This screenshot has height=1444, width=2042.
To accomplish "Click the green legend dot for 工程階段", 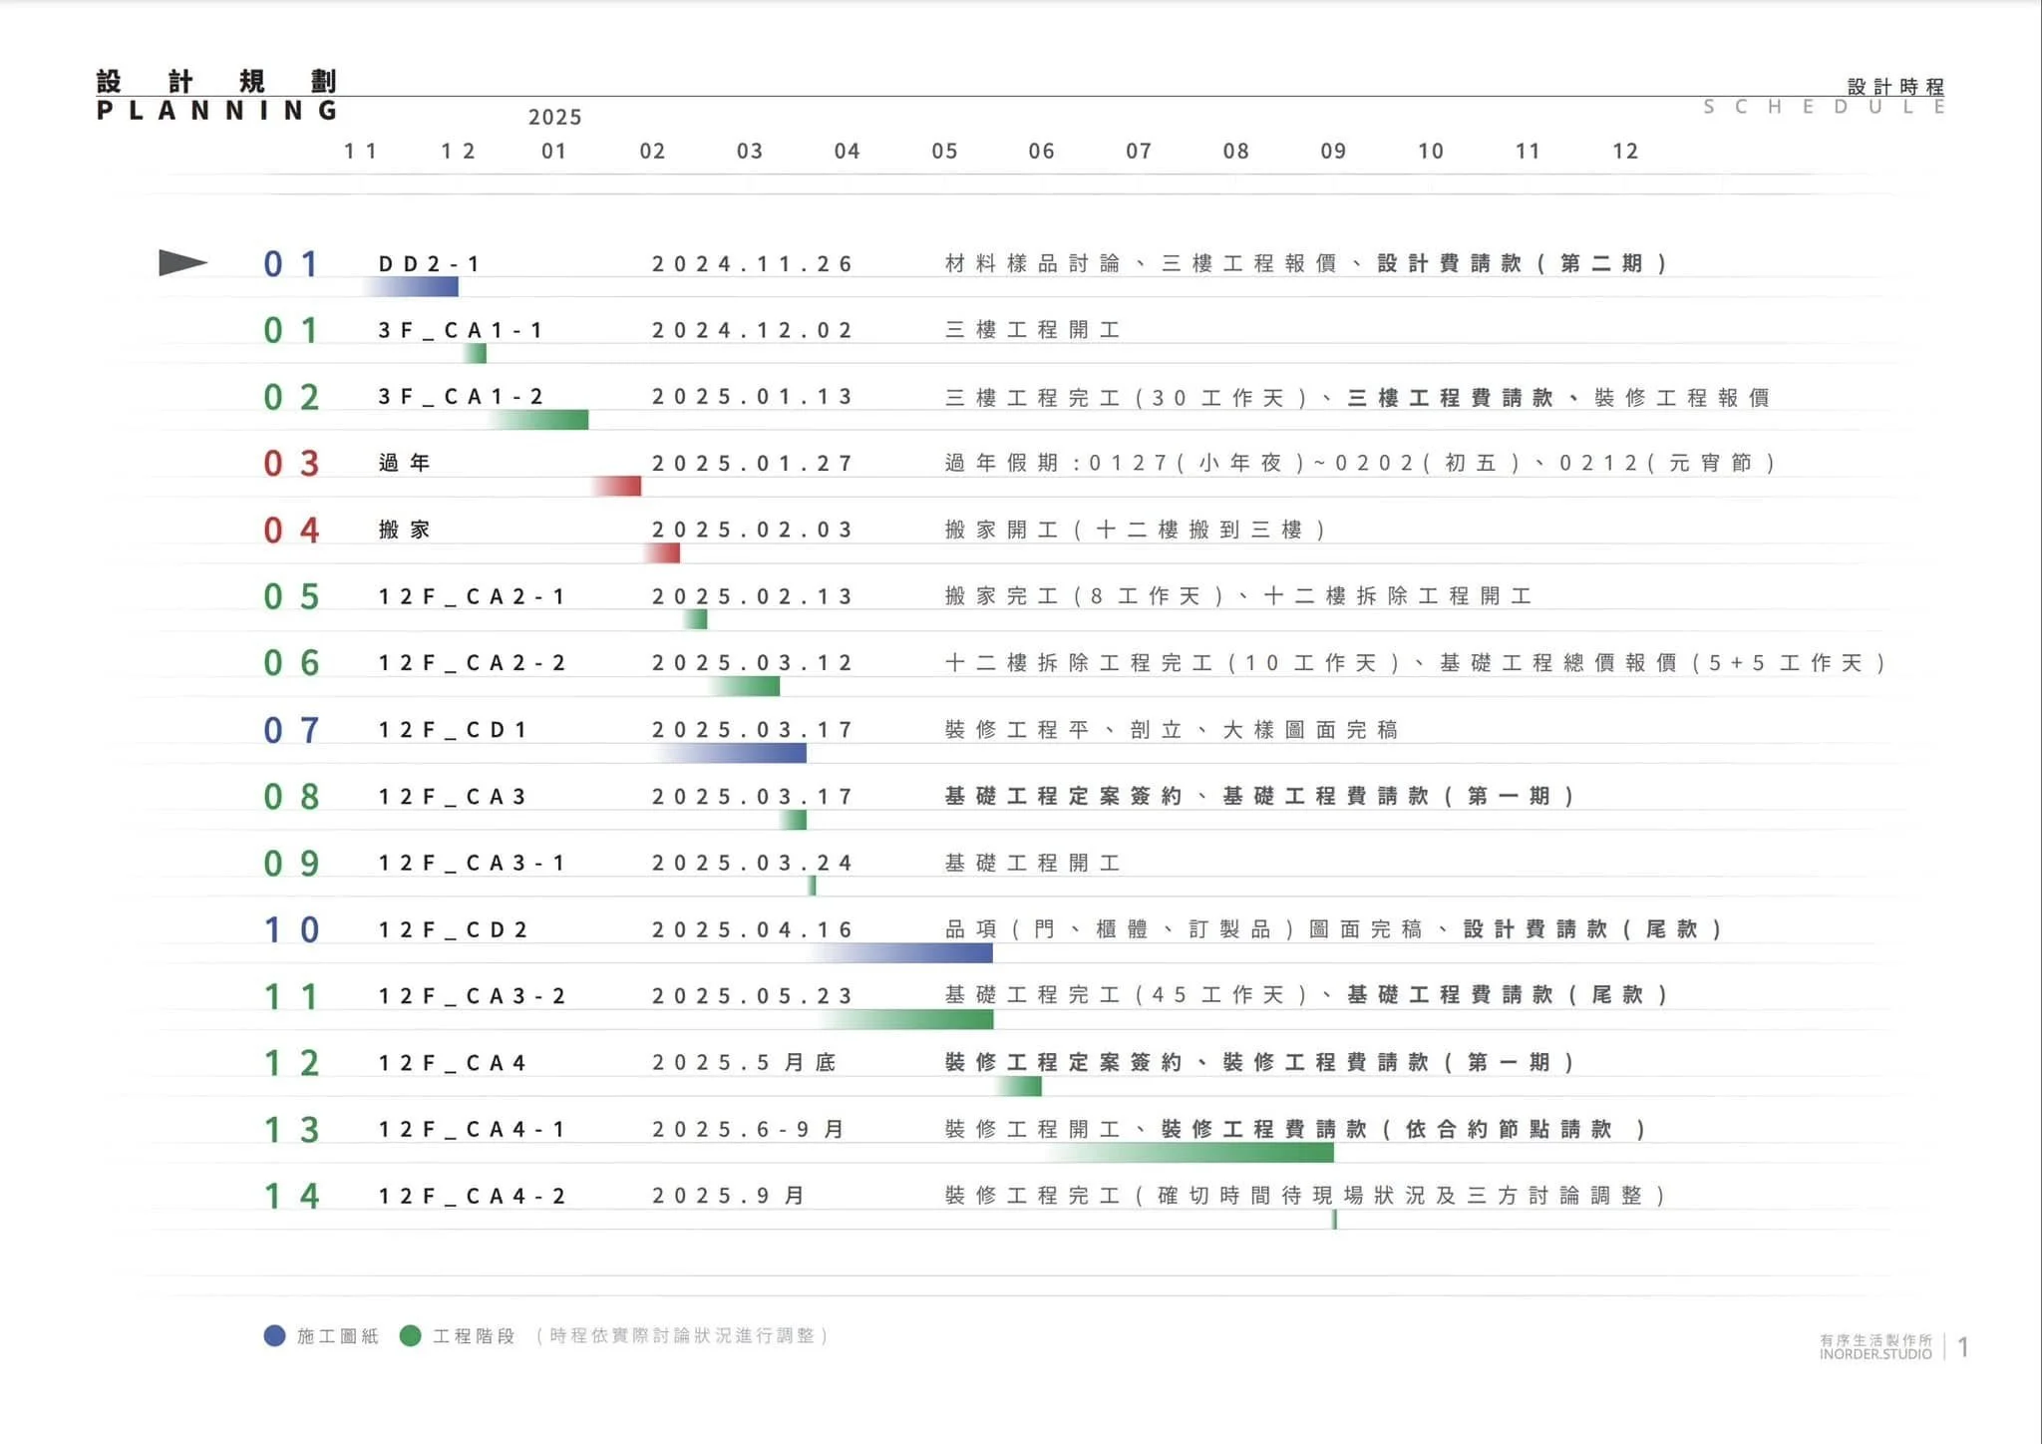I will (410, 1335).
